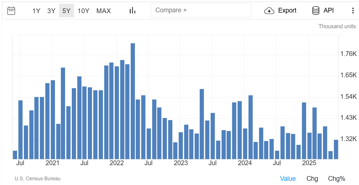Click the API text label
This screenshot has height=185, width=359.
[x=329, y=11]
